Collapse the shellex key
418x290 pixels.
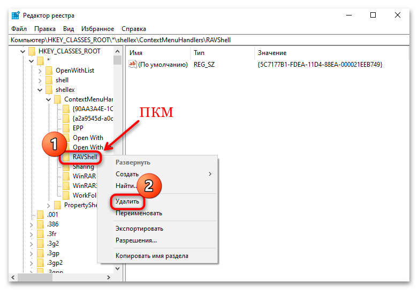[40, 90]
